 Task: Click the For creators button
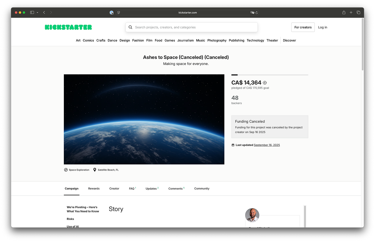(303, 27)
